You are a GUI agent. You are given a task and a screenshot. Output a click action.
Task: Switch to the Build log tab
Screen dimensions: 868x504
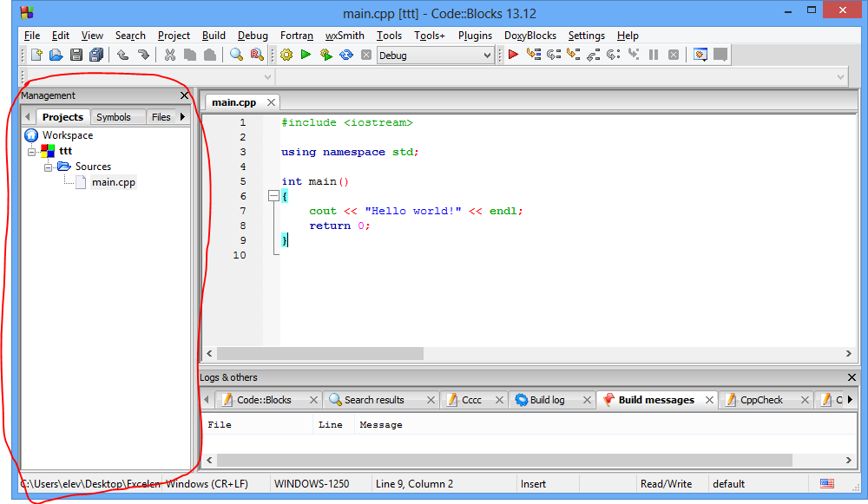(x=551, y=400)
